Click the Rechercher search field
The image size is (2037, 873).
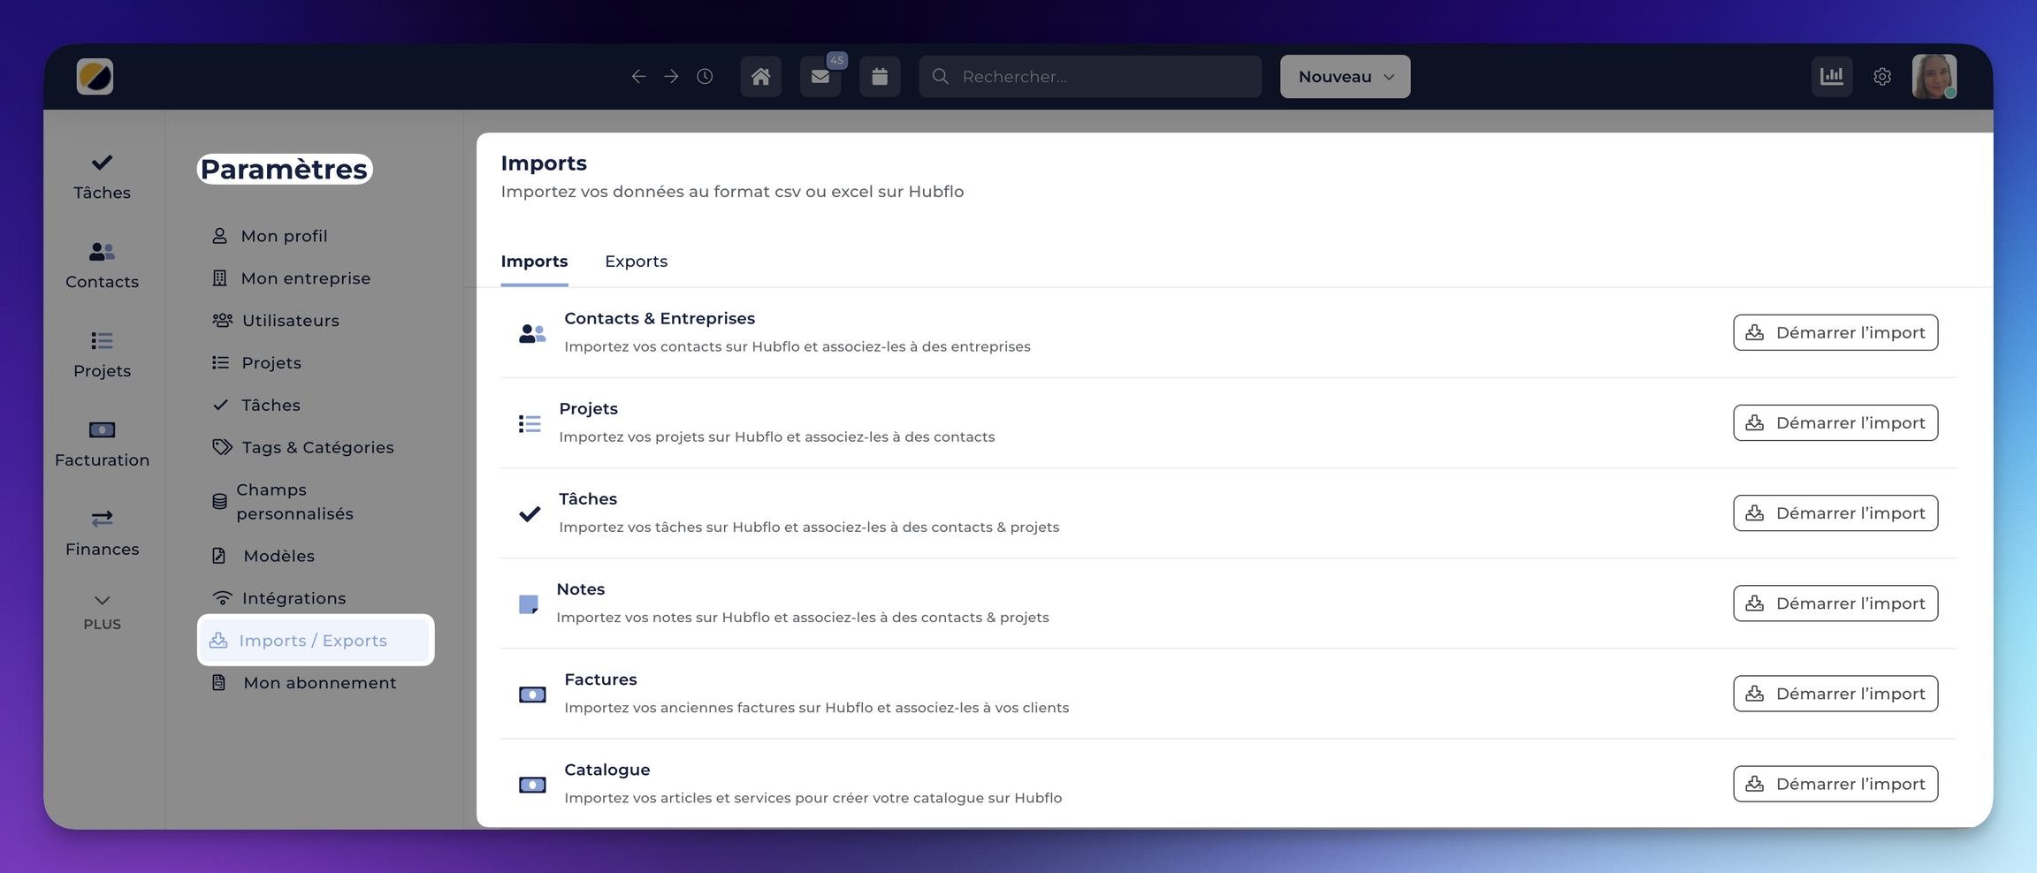coord(1089,77)
